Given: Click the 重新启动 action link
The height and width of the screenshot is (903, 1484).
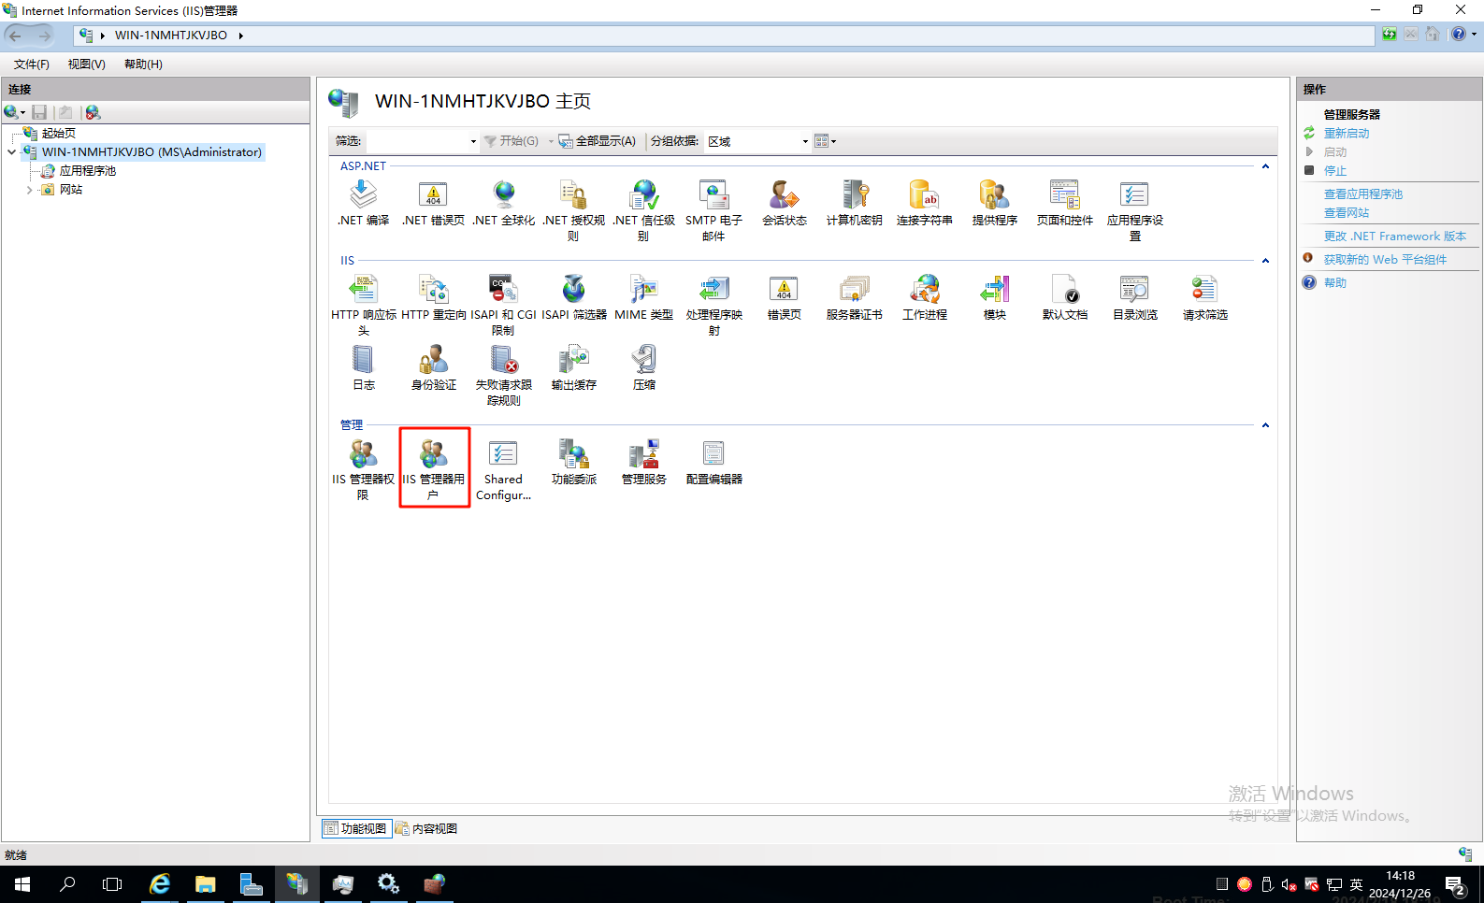Looking at the screenshot, I should click(1346, 134).
